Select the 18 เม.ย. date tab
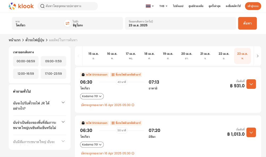 coord(149,56)
